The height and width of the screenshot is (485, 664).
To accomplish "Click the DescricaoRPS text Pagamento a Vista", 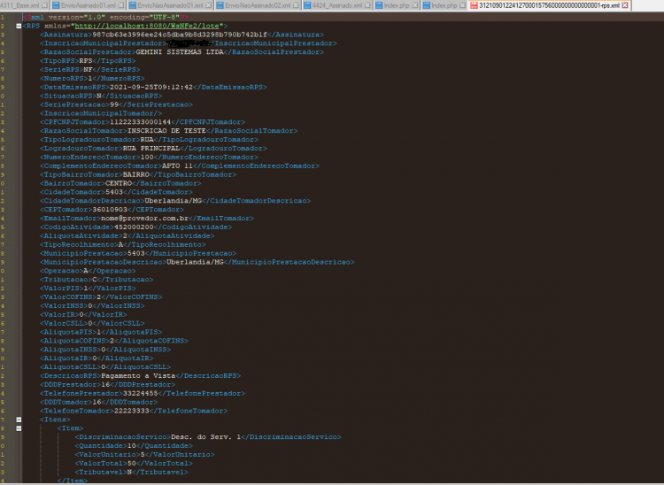I will [x=138, y=376].
